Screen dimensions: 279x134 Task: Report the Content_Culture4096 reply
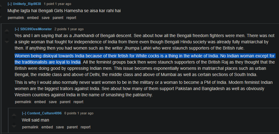86,127
